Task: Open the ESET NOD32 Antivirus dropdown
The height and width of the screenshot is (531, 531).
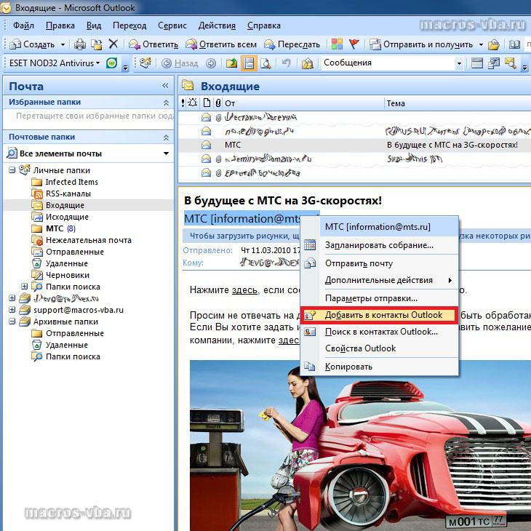Action: click(54, 63)
